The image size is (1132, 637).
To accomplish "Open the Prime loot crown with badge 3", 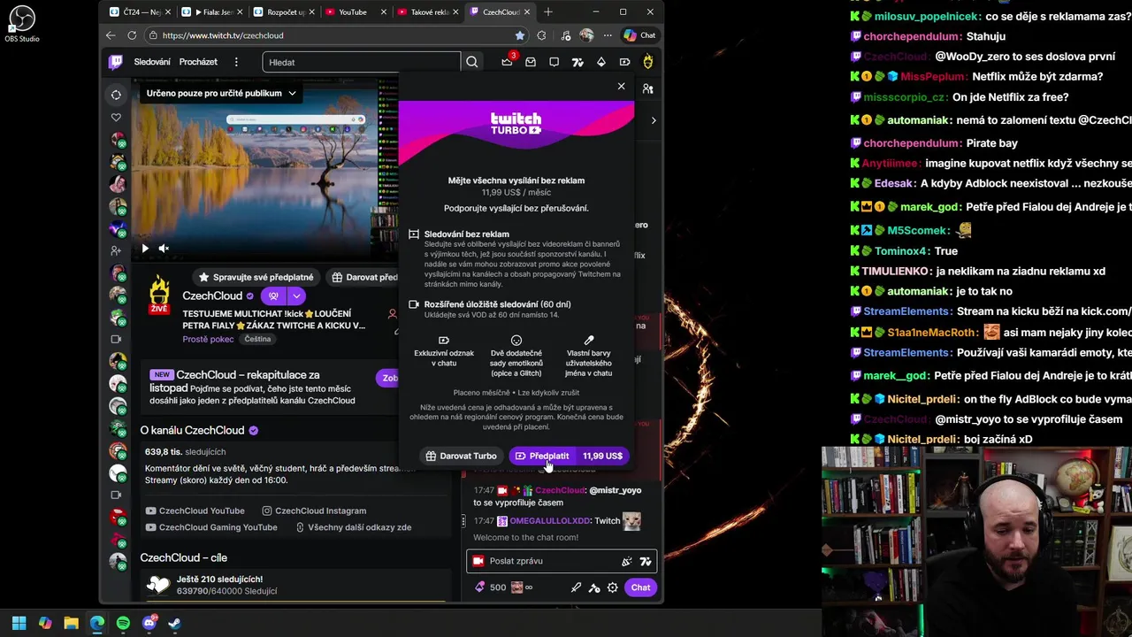I will (507, 61).
